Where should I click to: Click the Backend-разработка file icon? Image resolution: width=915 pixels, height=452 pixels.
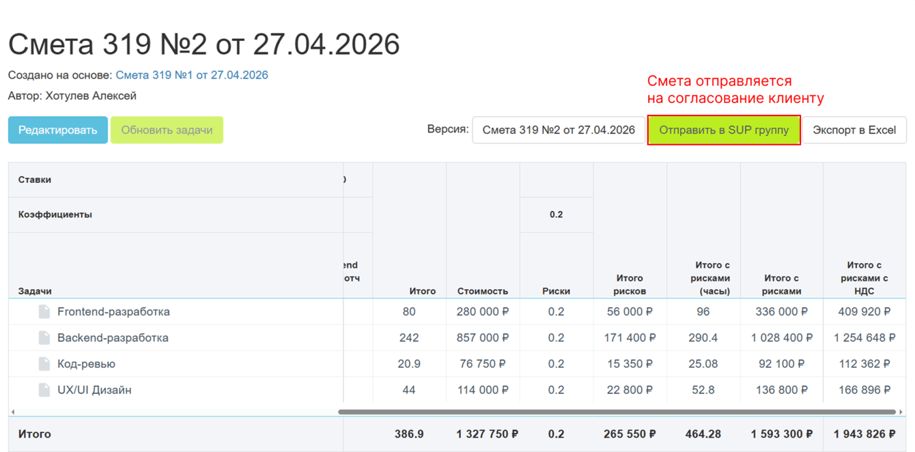point(44,338)
